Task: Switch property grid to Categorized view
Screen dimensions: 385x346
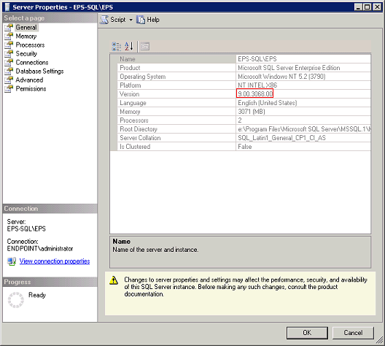Action: [117, 47]
